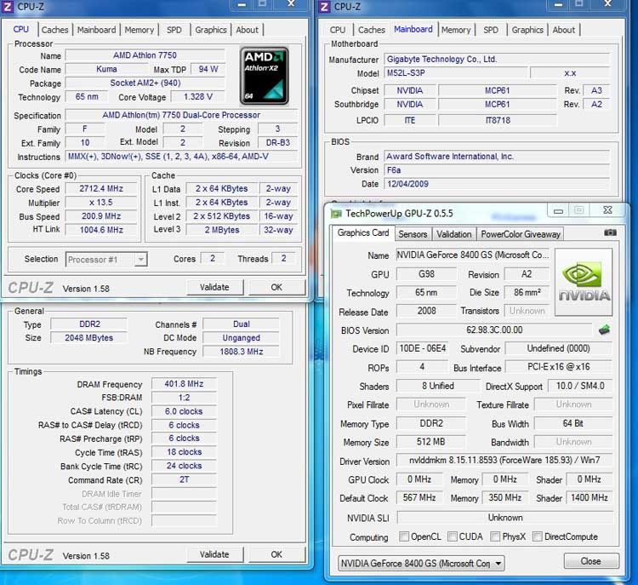Click Validate in the Memory window

coord(214,554)
